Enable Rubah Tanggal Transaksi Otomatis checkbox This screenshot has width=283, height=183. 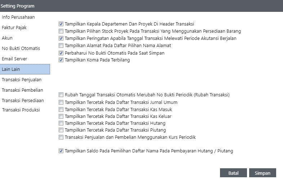[x=61, y=95]
